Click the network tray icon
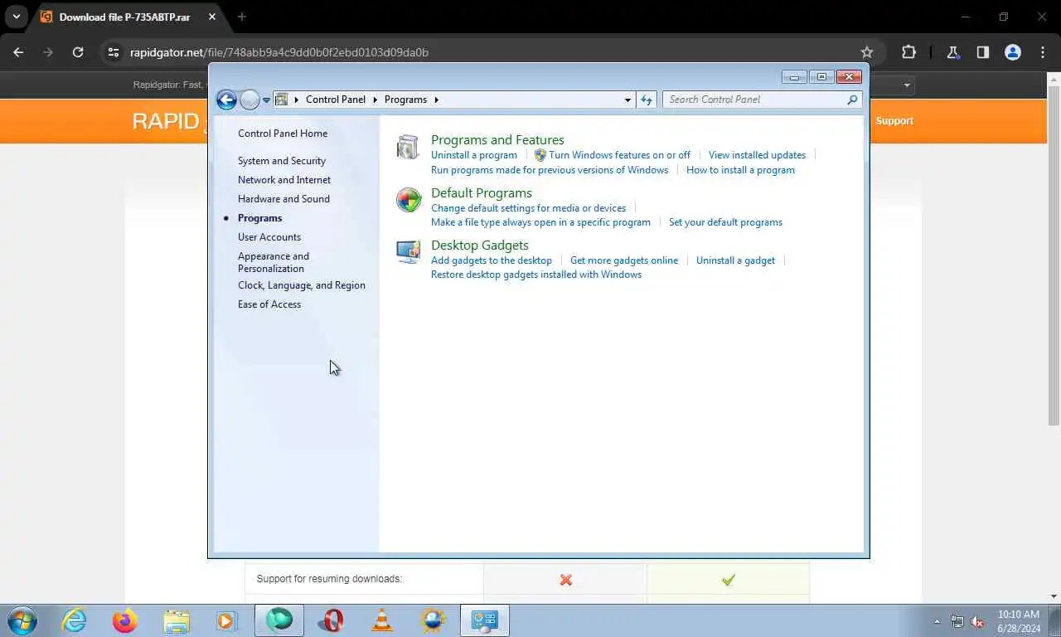 (x=957, y=621)
